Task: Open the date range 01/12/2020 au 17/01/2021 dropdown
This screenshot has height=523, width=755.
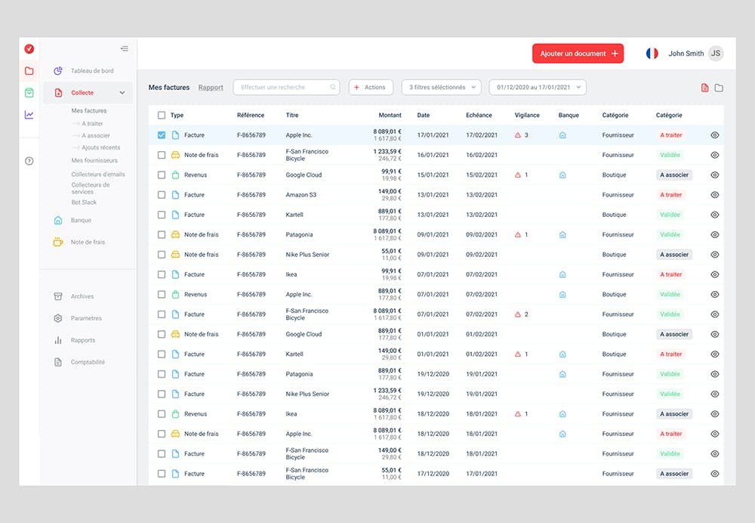Action: [x=538, y=87]
